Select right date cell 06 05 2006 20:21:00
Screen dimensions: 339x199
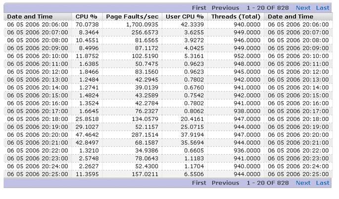(x=298, y=143)
